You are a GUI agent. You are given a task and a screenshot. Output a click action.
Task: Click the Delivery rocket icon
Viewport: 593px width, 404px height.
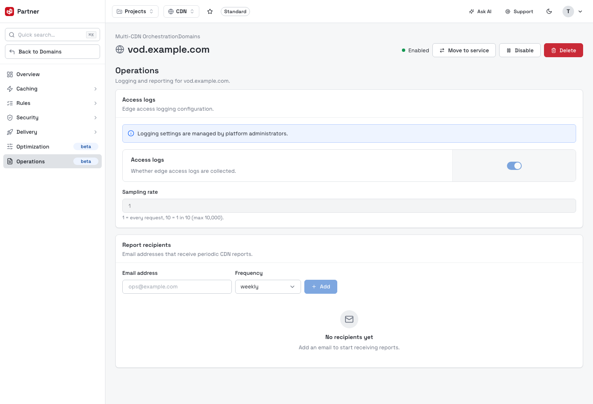point(10,132)
